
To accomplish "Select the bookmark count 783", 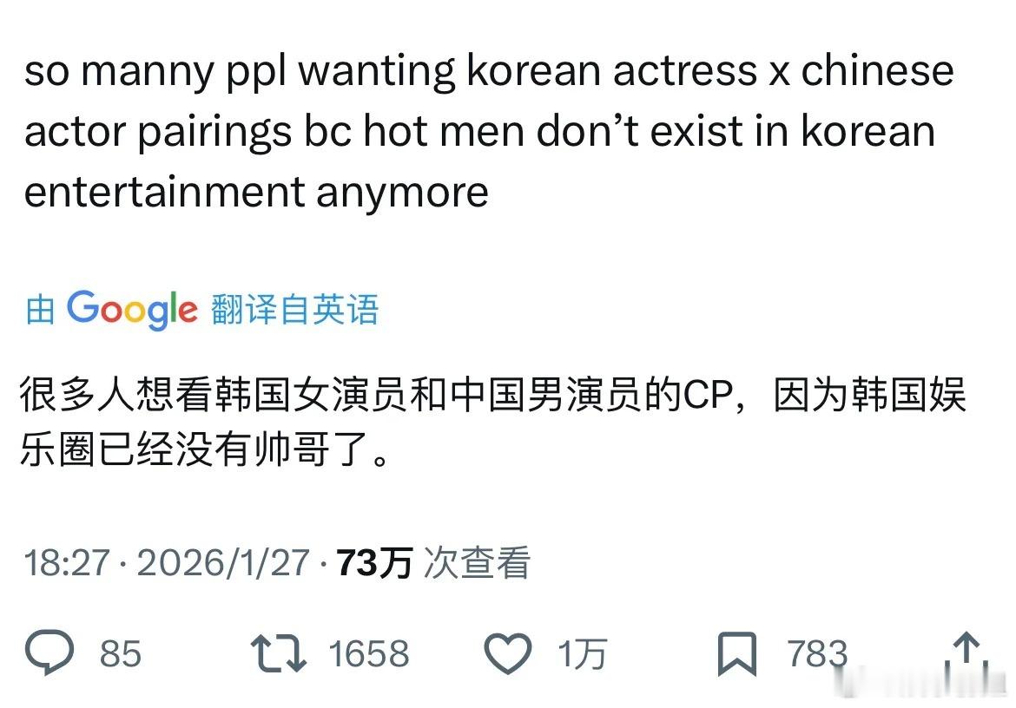I will tap(818, 653).
